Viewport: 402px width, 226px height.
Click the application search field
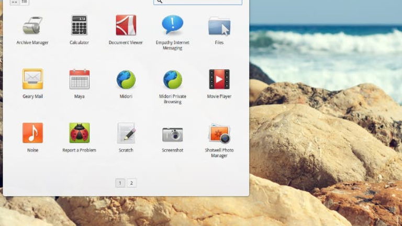[198, 2]
